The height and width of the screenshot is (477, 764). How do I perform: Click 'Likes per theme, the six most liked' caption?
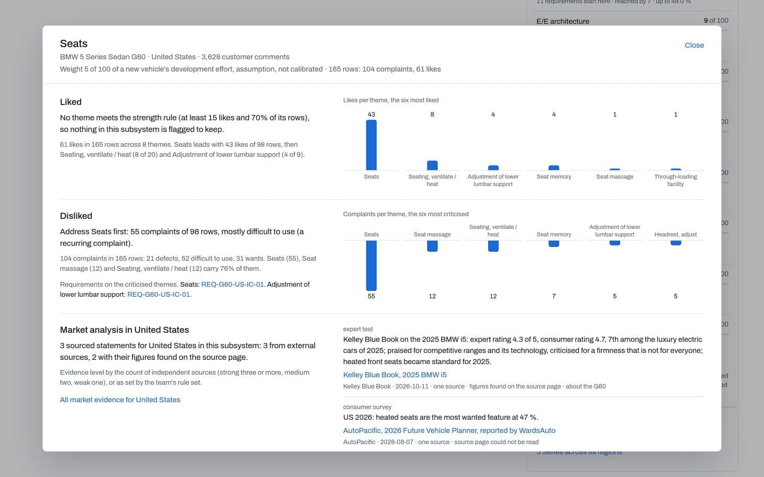pos(391,100)
